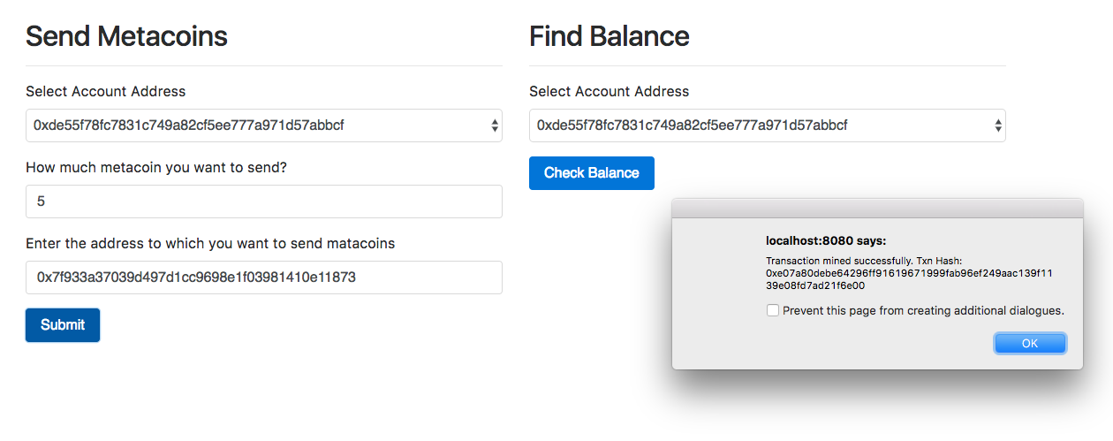
Task: Click the Check Balance button
Action: click(x=591, y=173)
